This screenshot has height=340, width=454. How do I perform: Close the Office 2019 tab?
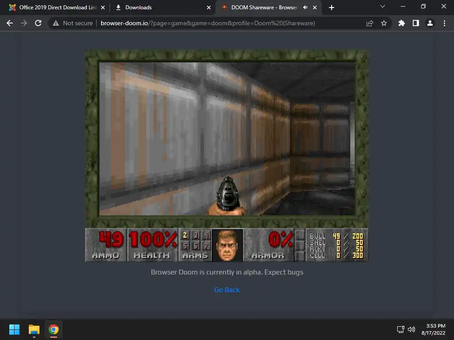(103, 8)
